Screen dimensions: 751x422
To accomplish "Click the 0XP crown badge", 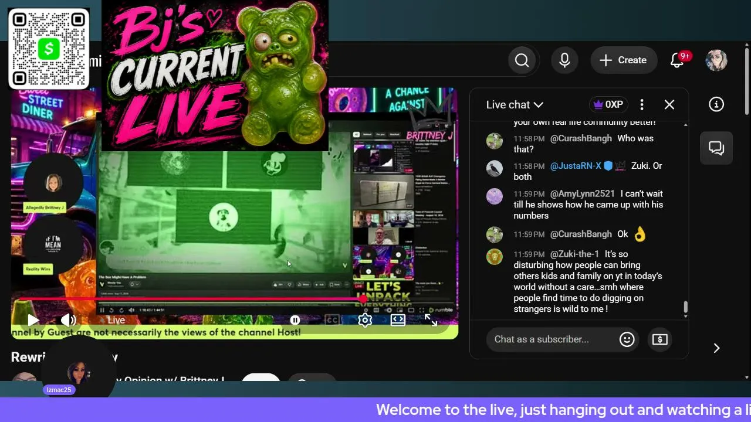I will [608, 104].
